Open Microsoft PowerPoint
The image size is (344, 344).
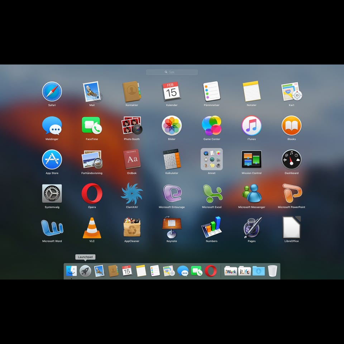coord(292,193)
